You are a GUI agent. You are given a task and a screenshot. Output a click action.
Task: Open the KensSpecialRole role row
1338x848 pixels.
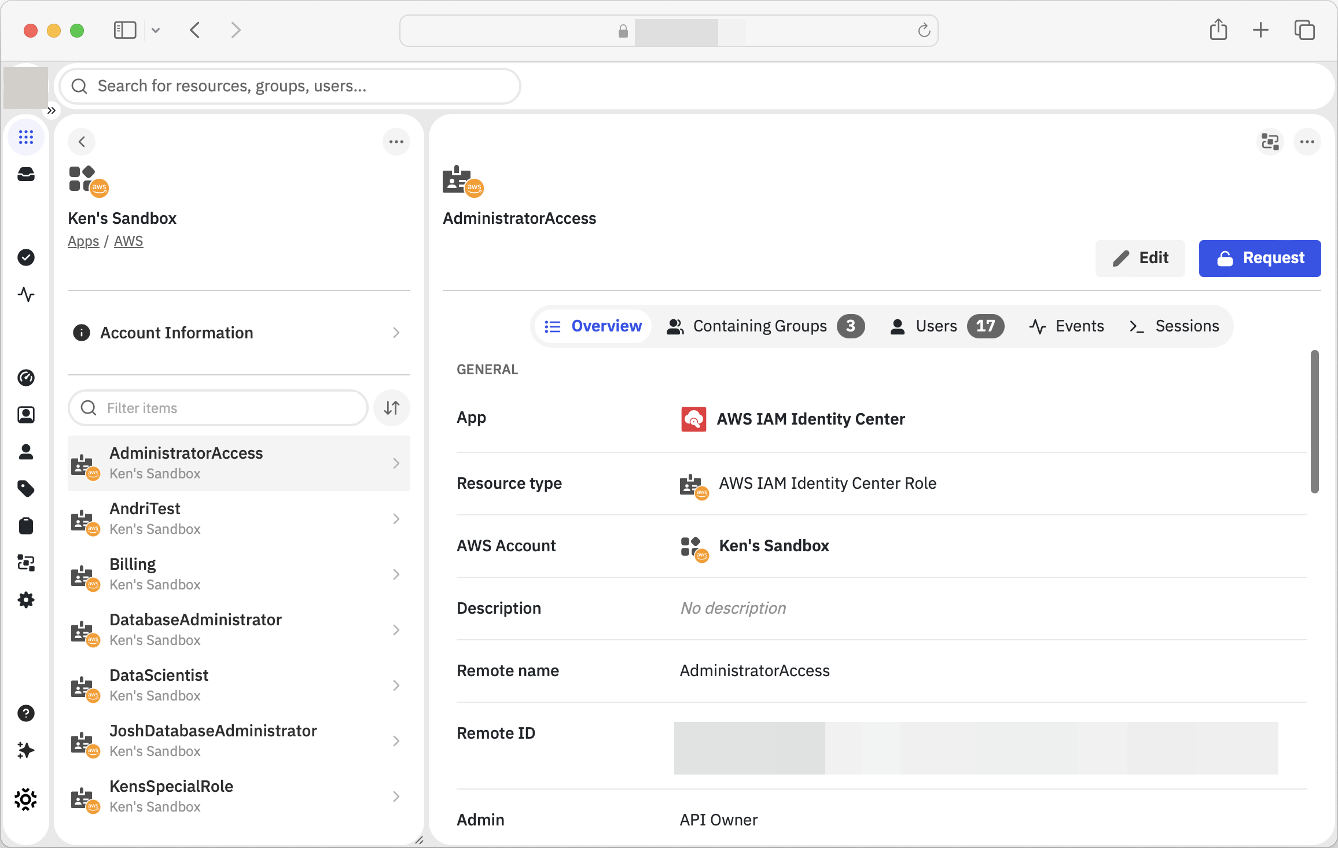pos(239,797)
